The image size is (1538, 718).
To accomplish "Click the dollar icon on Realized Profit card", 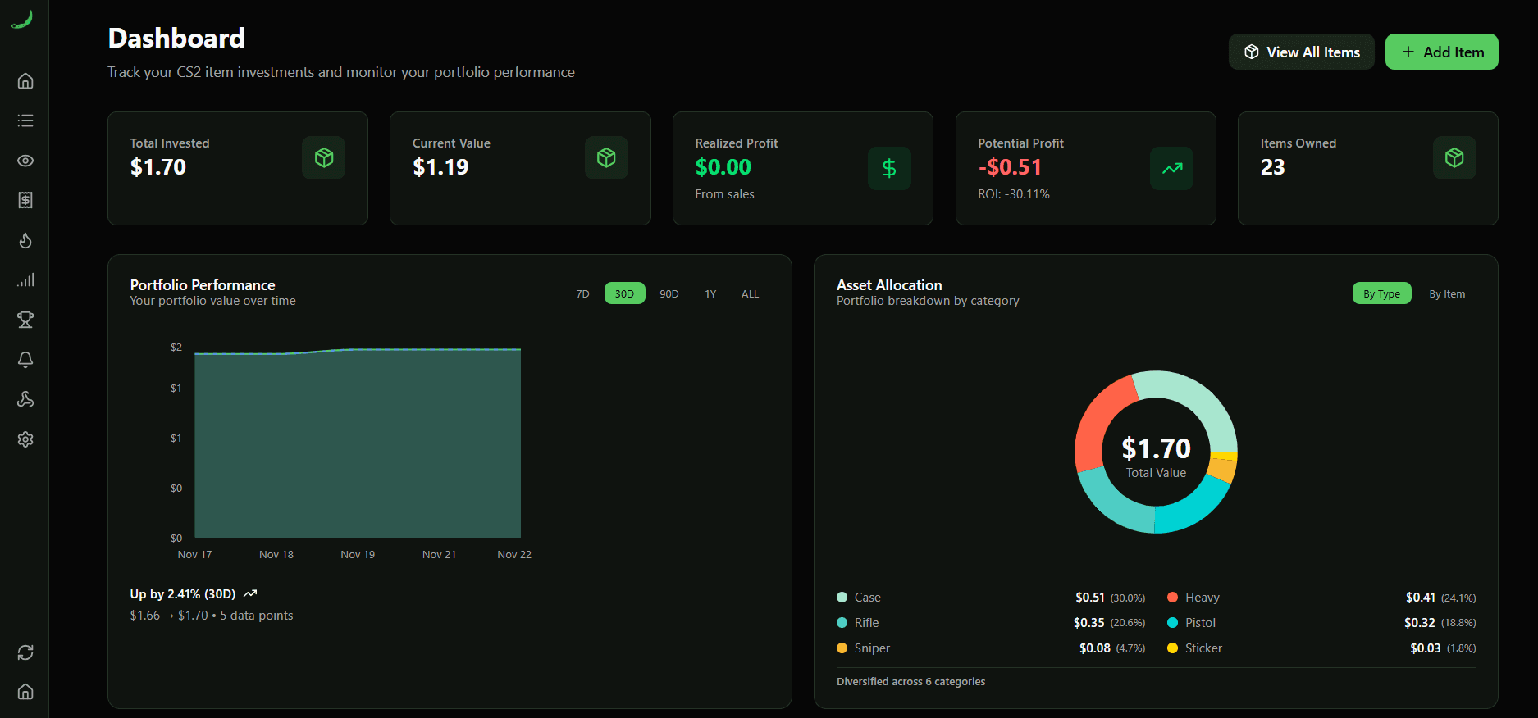I will (x=889, y=168).
